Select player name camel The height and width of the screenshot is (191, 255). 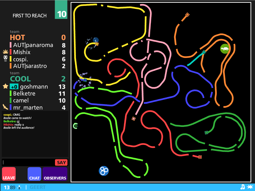coord(21,101)
